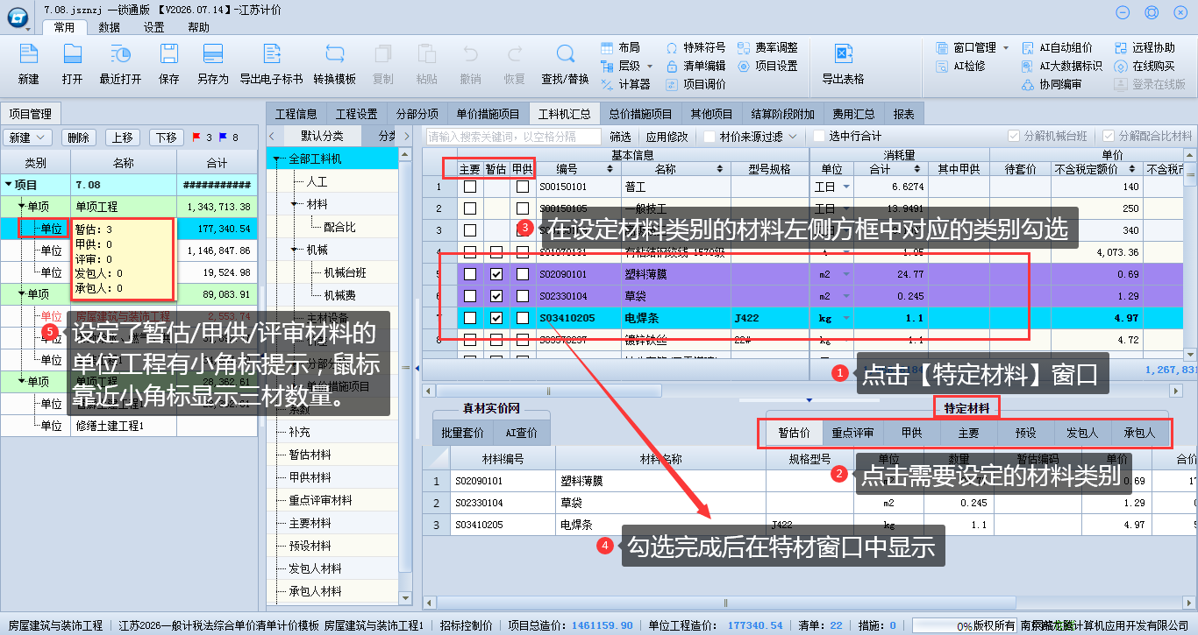Click the 上移 button
Viewport: 1198px width, 635px height.
point(123,138)
